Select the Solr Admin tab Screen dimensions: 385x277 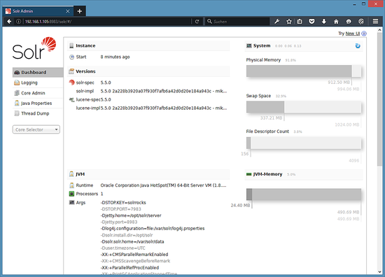pyautogui.click(x=38, y=11)
